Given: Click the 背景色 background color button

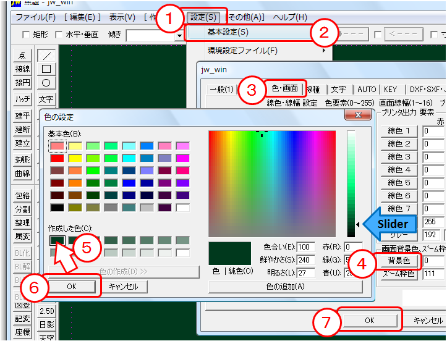Looking at the screenshot, I should point(399,261).
